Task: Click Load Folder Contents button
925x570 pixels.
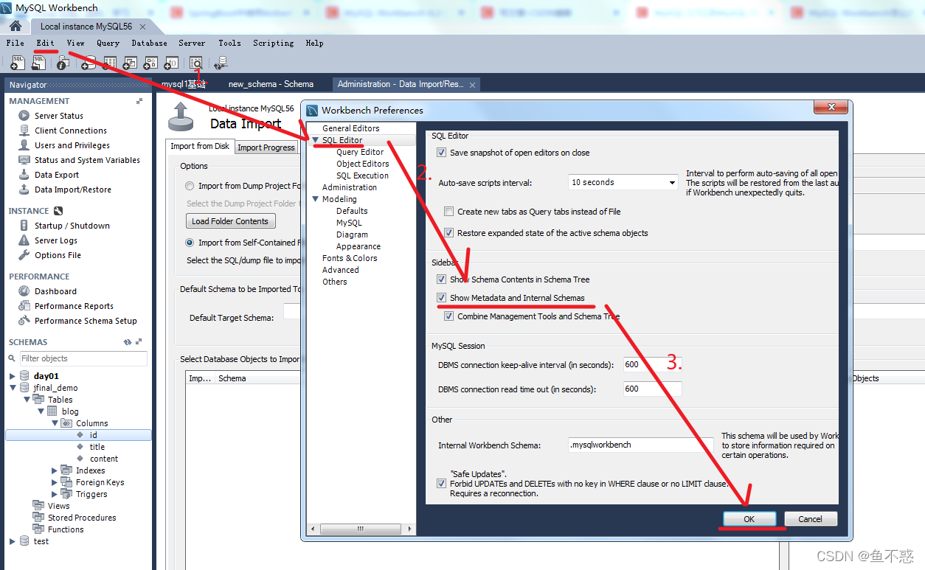Action: 230,221
